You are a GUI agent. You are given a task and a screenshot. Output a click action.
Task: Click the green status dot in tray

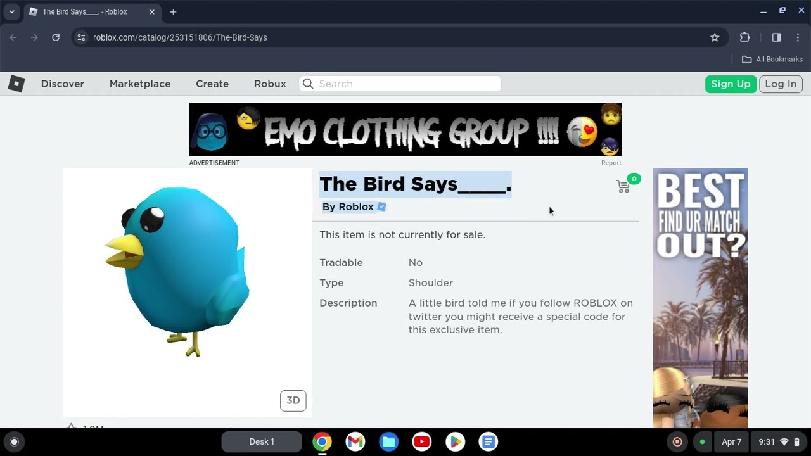point(702,441)
